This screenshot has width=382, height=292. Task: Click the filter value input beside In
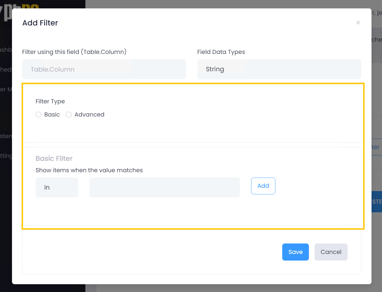164,187
